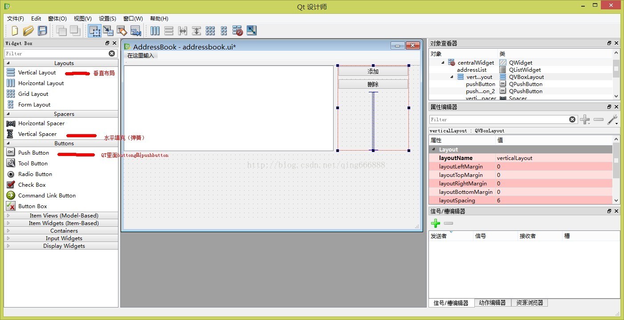Clear the Widget Box filter field
This screenshot has width=624, height=320.
112,53
